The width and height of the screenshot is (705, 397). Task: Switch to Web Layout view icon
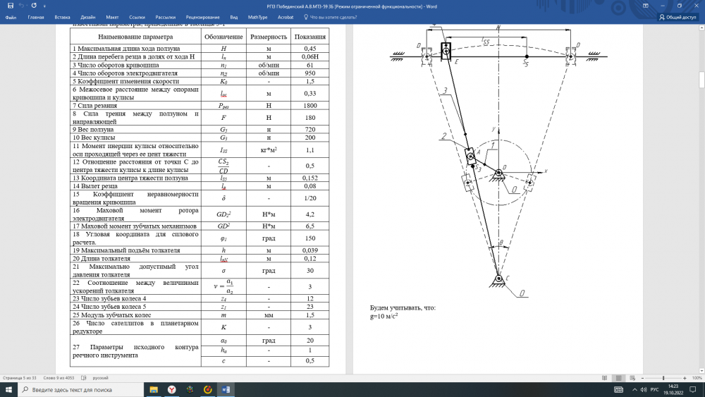632,378
